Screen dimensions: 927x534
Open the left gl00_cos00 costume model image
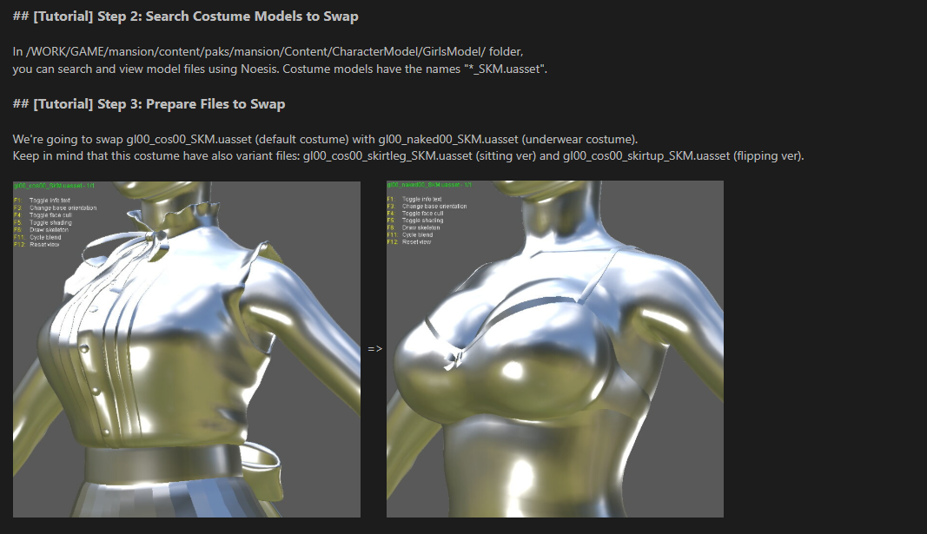click(187, 349)
